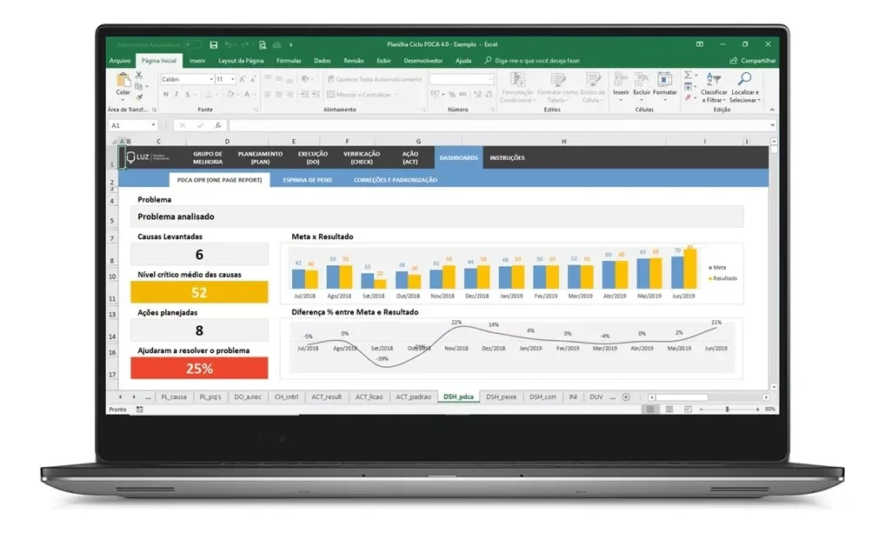Toggle Salvamento Automático switch
The image size is (885, 533).
pos(192,44)
